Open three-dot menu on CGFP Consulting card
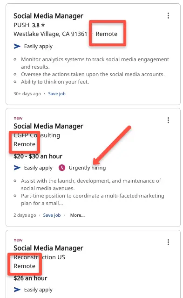 click(x=168, y=121)
